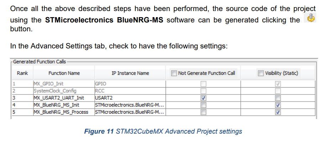Click the Function Name column header
Viewport: 333px width, 145px height.
pos(64,73)
